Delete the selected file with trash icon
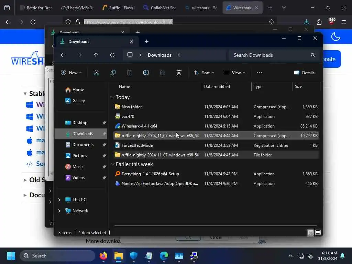 (x=179, y=73)
